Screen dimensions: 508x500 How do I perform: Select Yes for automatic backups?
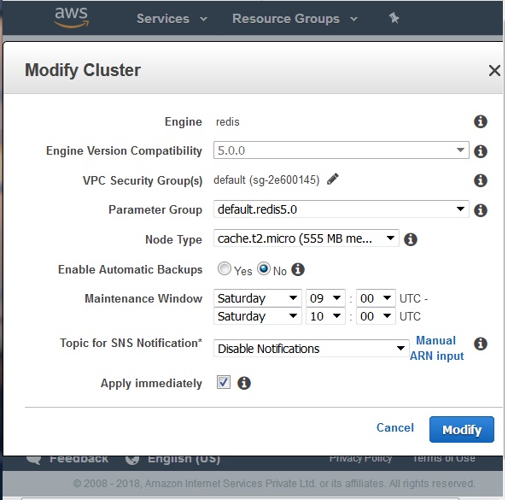click(x=225, y=269)
